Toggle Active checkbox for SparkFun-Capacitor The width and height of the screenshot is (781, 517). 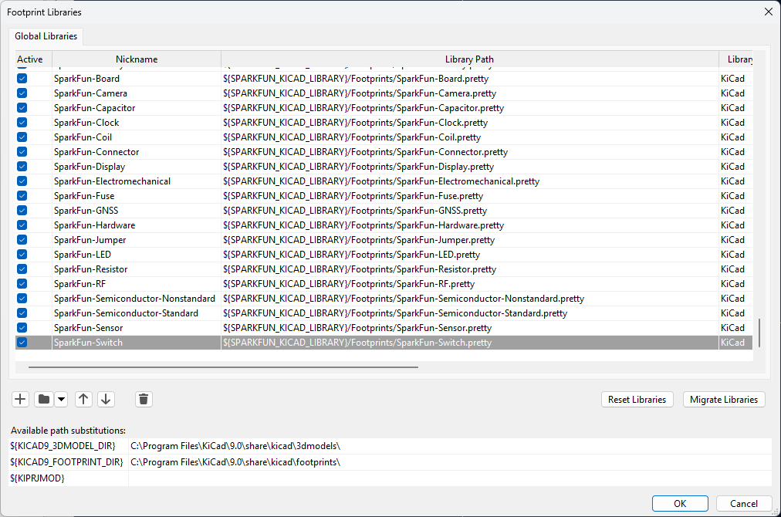pyautogui.click(x=22, y=108)
